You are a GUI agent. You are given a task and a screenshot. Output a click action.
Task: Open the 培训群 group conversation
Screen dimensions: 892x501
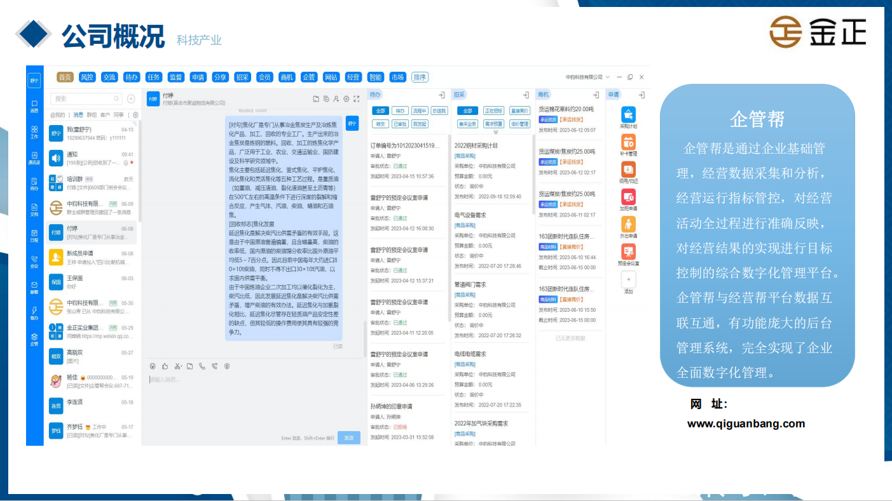pyautogui.click(x=92, y=183)
